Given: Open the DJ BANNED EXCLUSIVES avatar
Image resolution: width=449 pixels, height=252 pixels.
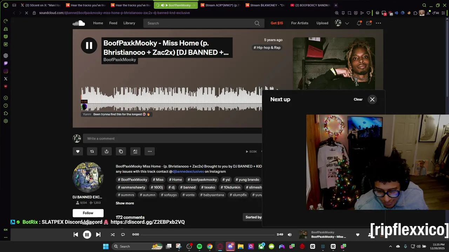Looking at the screenshot, I should [x=88, y=177].
